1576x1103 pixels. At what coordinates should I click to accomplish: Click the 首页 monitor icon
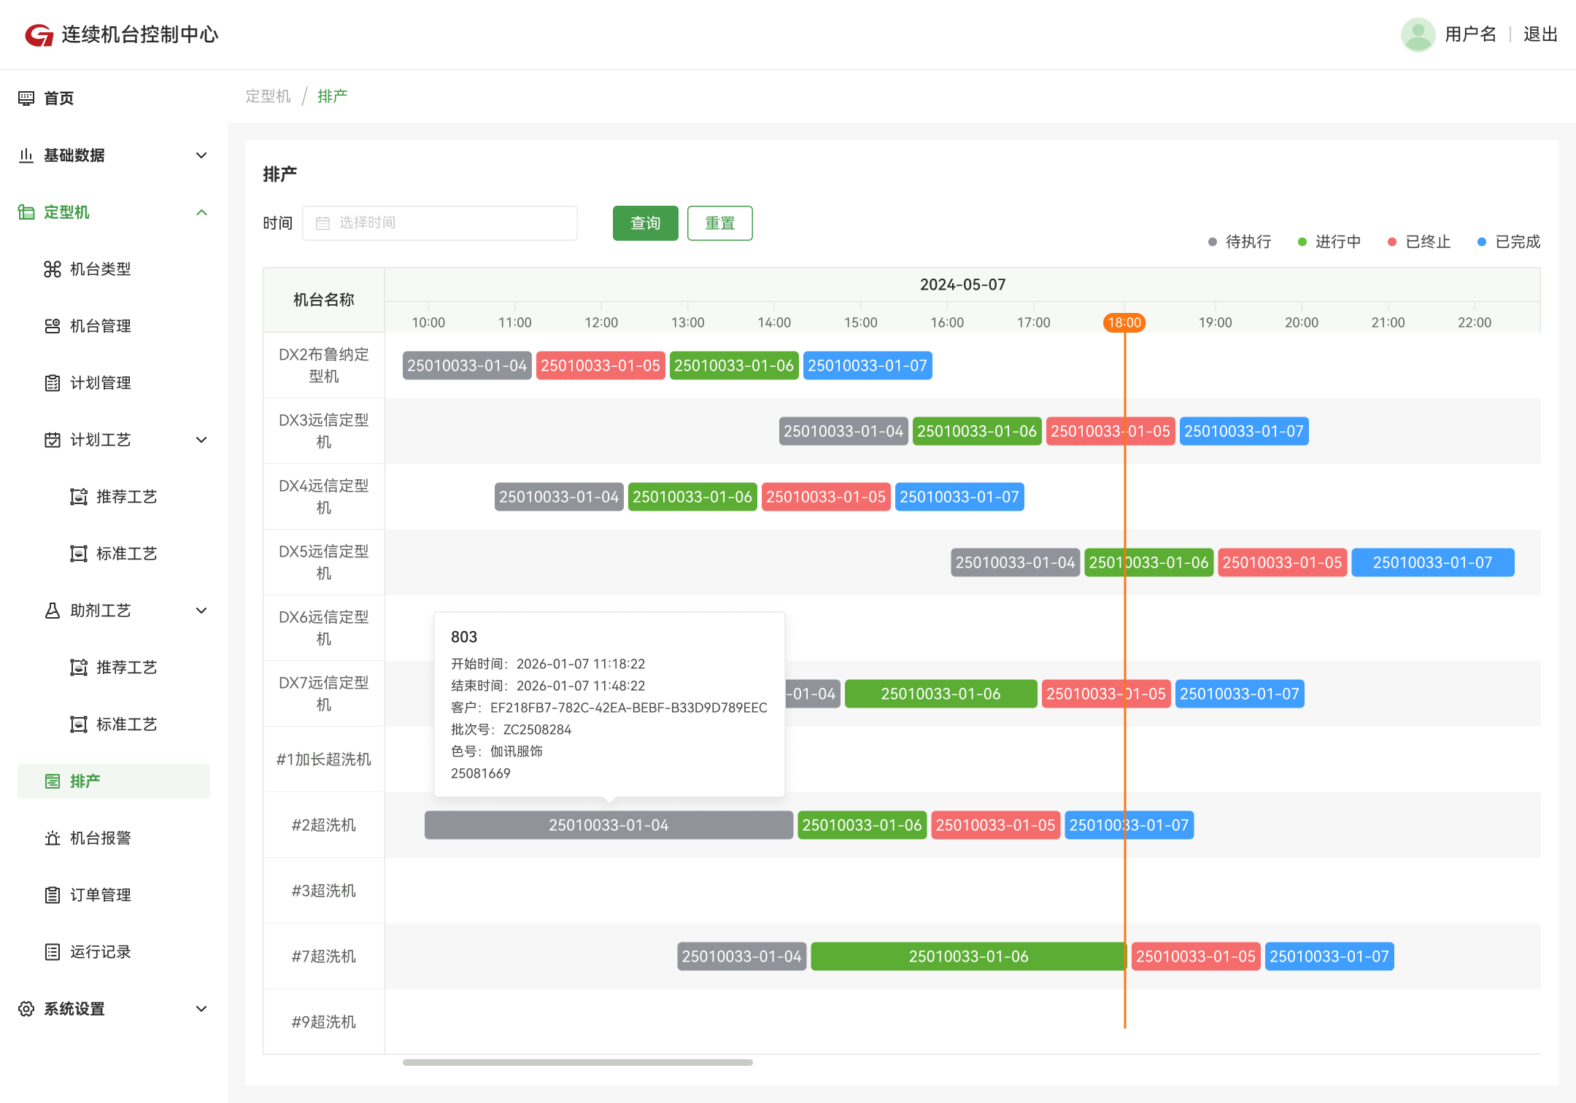click(26, 98)
